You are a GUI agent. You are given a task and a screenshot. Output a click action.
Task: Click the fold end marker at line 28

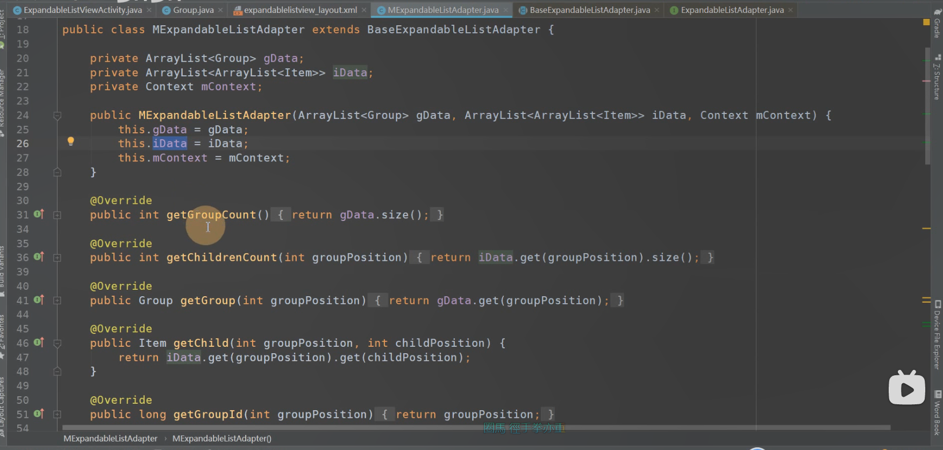57,172
